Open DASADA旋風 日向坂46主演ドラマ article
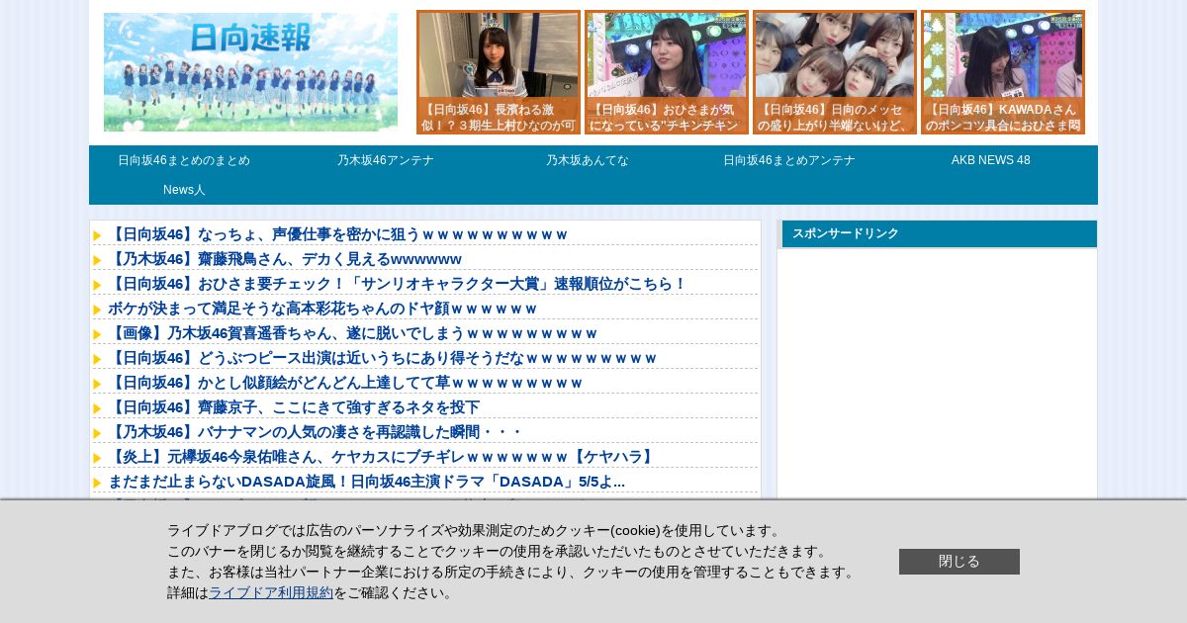This screenshot has height=623, width=1187. (x=367, y=482)
